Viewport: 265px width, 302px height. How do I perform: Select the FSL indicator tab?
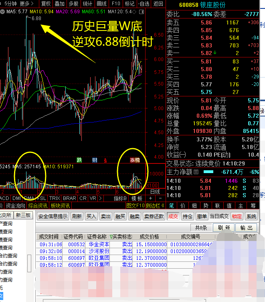click(42, 198)
